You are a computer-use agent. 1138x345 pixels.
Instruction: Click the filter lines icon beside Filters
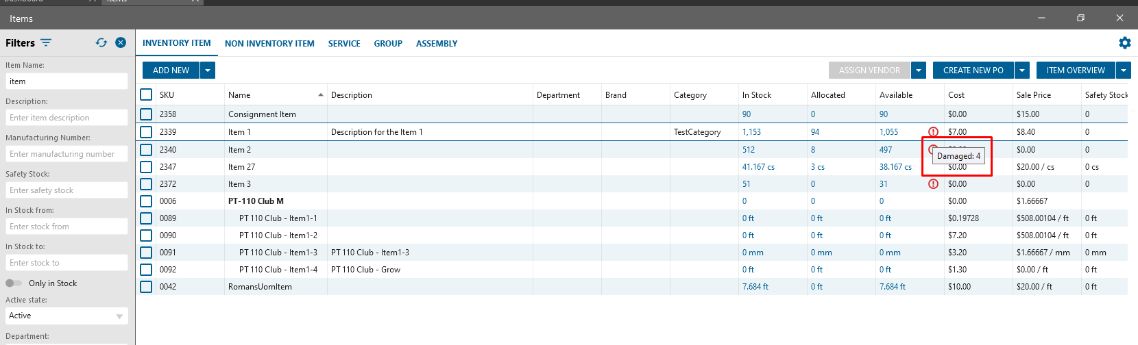46,42
